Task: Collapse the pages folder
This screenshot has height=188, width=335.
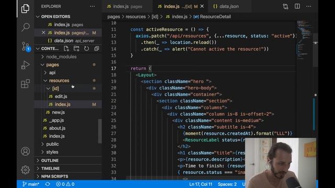Action: 52,65
